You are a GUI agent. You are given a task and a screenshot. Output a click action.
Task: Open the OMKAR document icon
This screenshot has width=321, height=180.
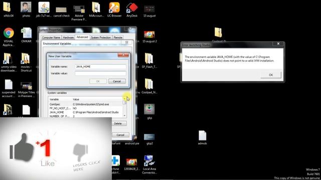(26, 35)
